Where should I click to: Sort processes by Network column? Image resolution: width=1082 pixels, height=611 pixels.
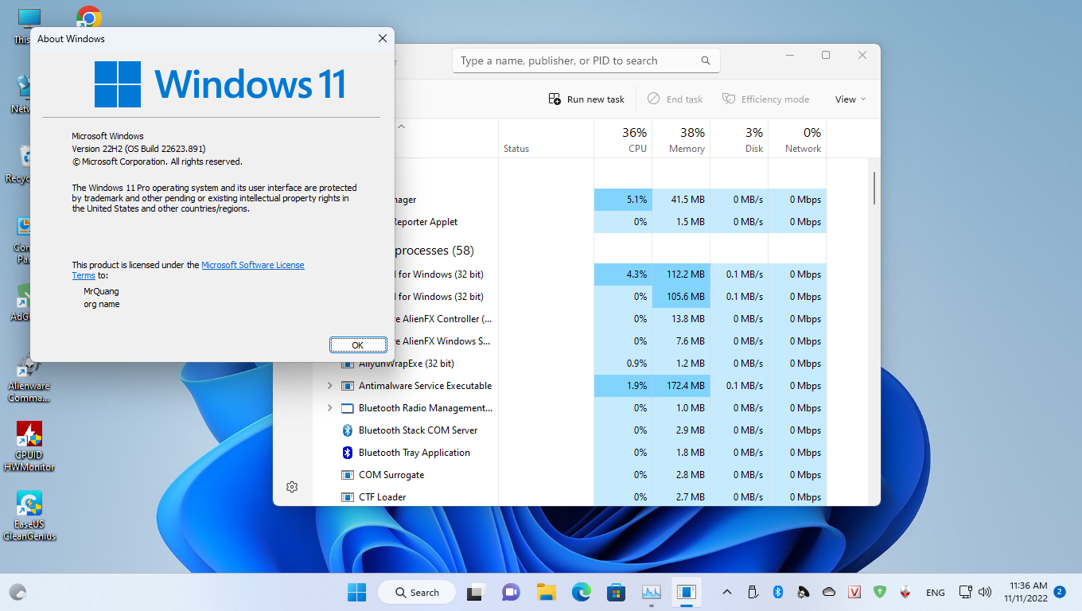click(x=797, y=139)
